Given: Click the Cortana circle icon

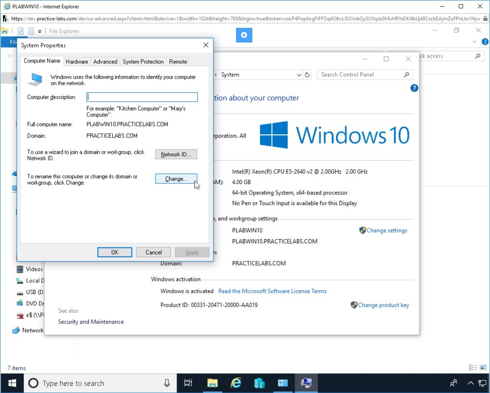Looking at the screenshot, I should [x=33, y=383].
